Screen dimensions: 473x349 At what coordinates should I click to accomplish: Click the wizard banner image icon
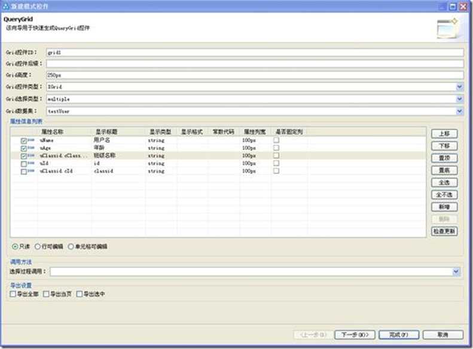447,28
